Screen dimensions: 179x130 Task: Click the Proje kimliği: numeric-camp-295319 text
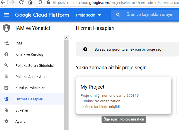110,95
